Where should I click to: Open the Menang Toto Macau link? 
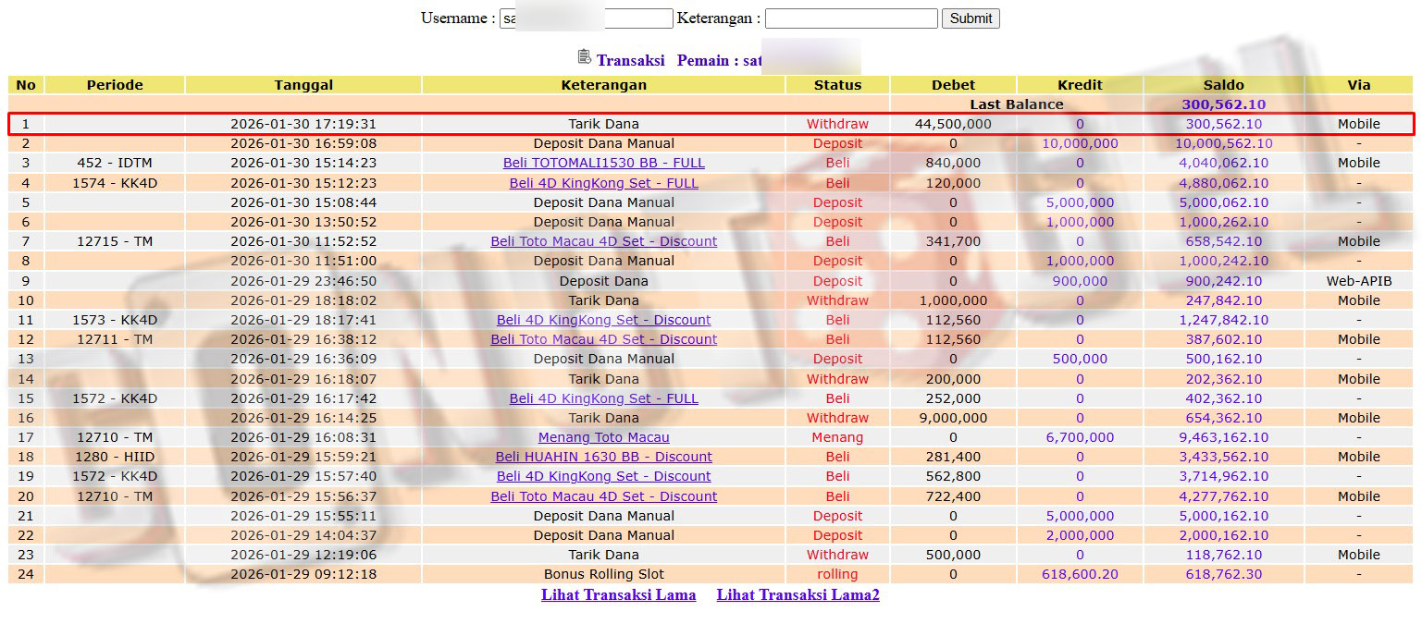(603, 437)
